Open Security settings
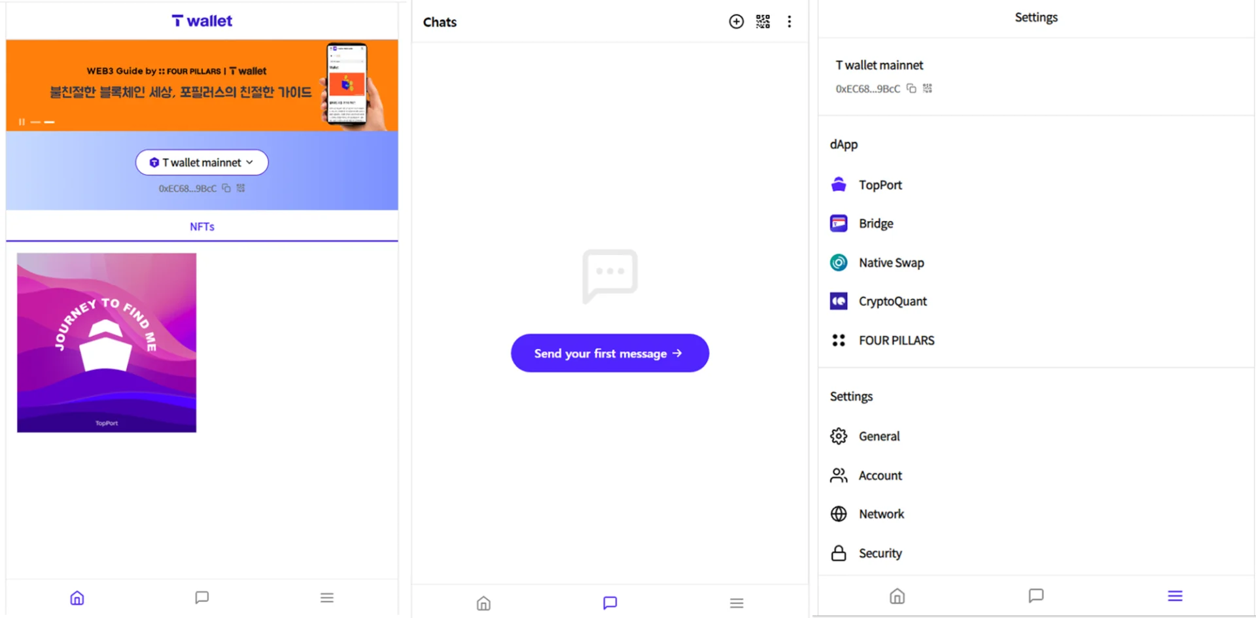The image size is (1256, 618). point(880,553)
